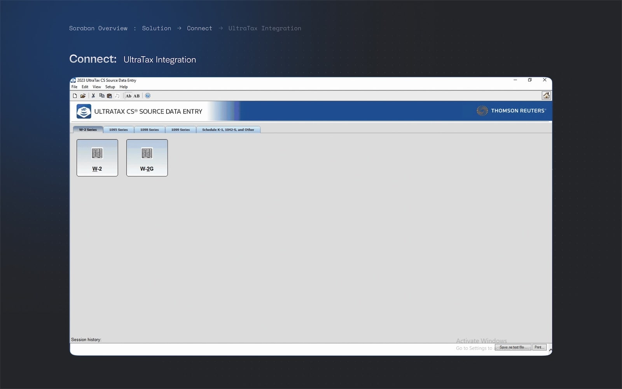Switch to the 1098 Series tab
Image resolution: width=622 pixels, height=389 pixels.
(x=150, y=130)
